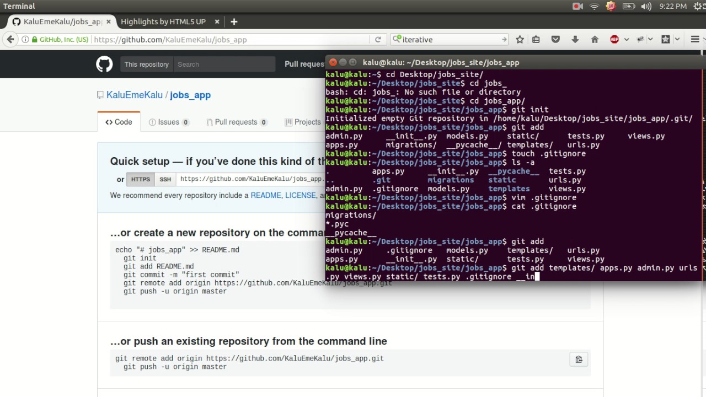The image size is (706, 397).
Task: Open the sound volume indicator
Action: (x=646, y=6)
